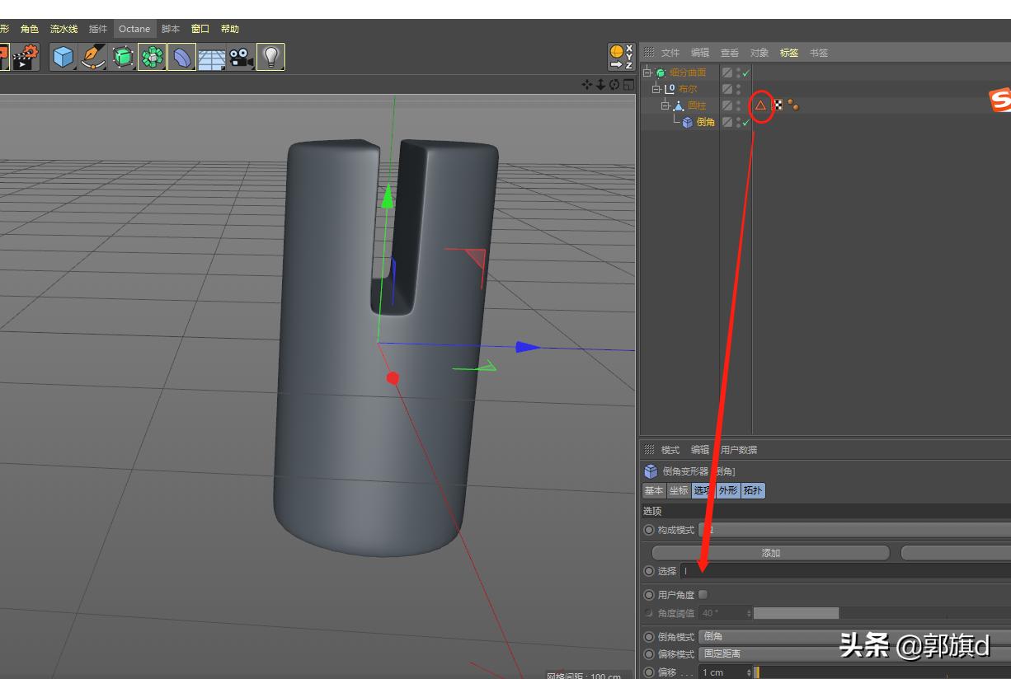Click viewport rotate camera icon
The image size is (1011, 679).
[614, 84]
